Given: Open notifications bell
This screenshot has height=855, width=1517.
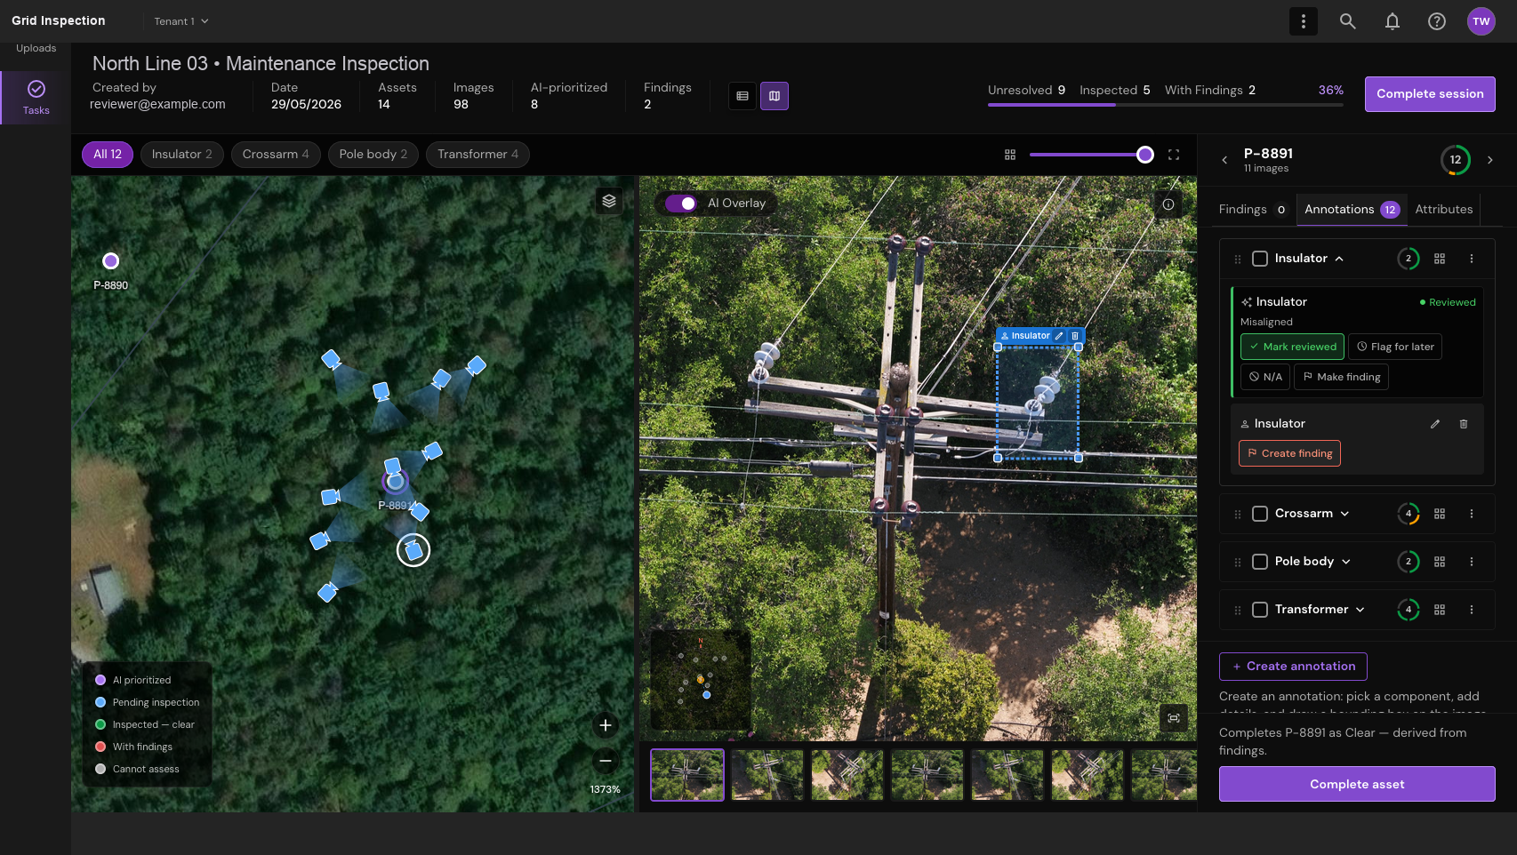Looking at the screenshot, I should click(x=1393, y=21).
